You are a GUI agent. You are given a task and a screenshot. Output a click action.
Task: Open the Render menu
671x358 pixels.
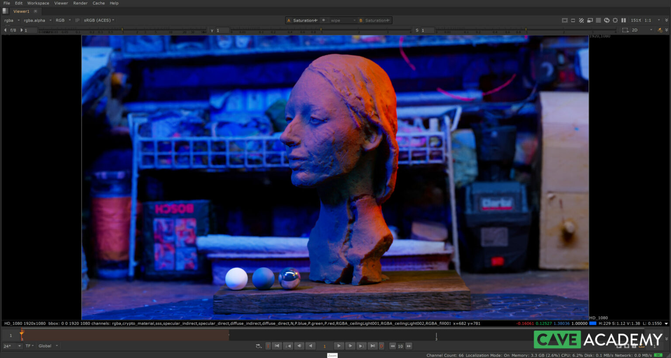pyautogui.click(x=80, y=3)
